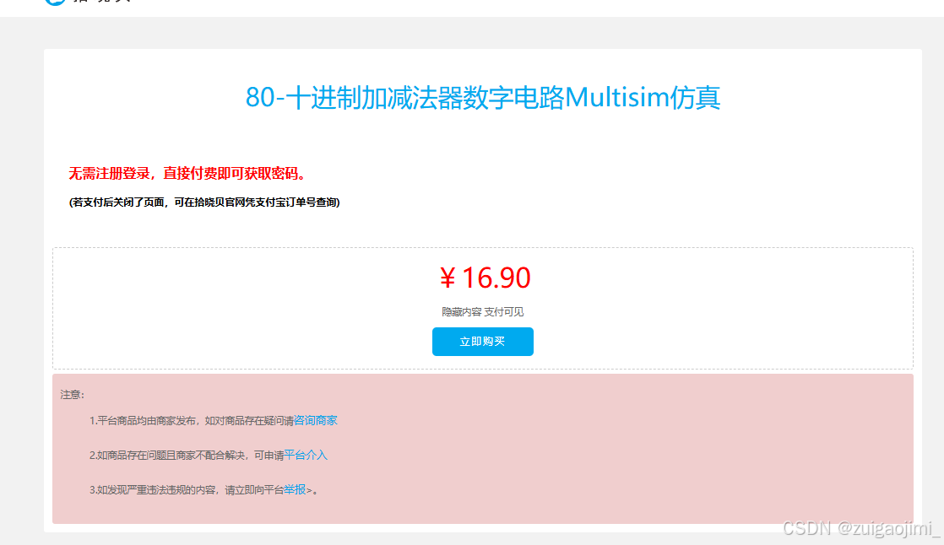Image resolution: width=944 pixels, height=545 pixels.
Task: Follow the 举报 report link
Action: (x=295, y=489)
